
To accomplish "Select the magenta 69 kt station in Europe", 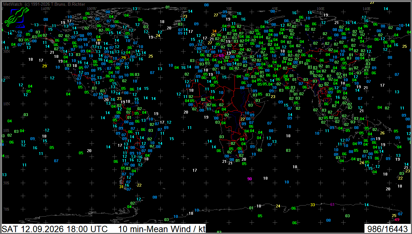I will (221, 55).
